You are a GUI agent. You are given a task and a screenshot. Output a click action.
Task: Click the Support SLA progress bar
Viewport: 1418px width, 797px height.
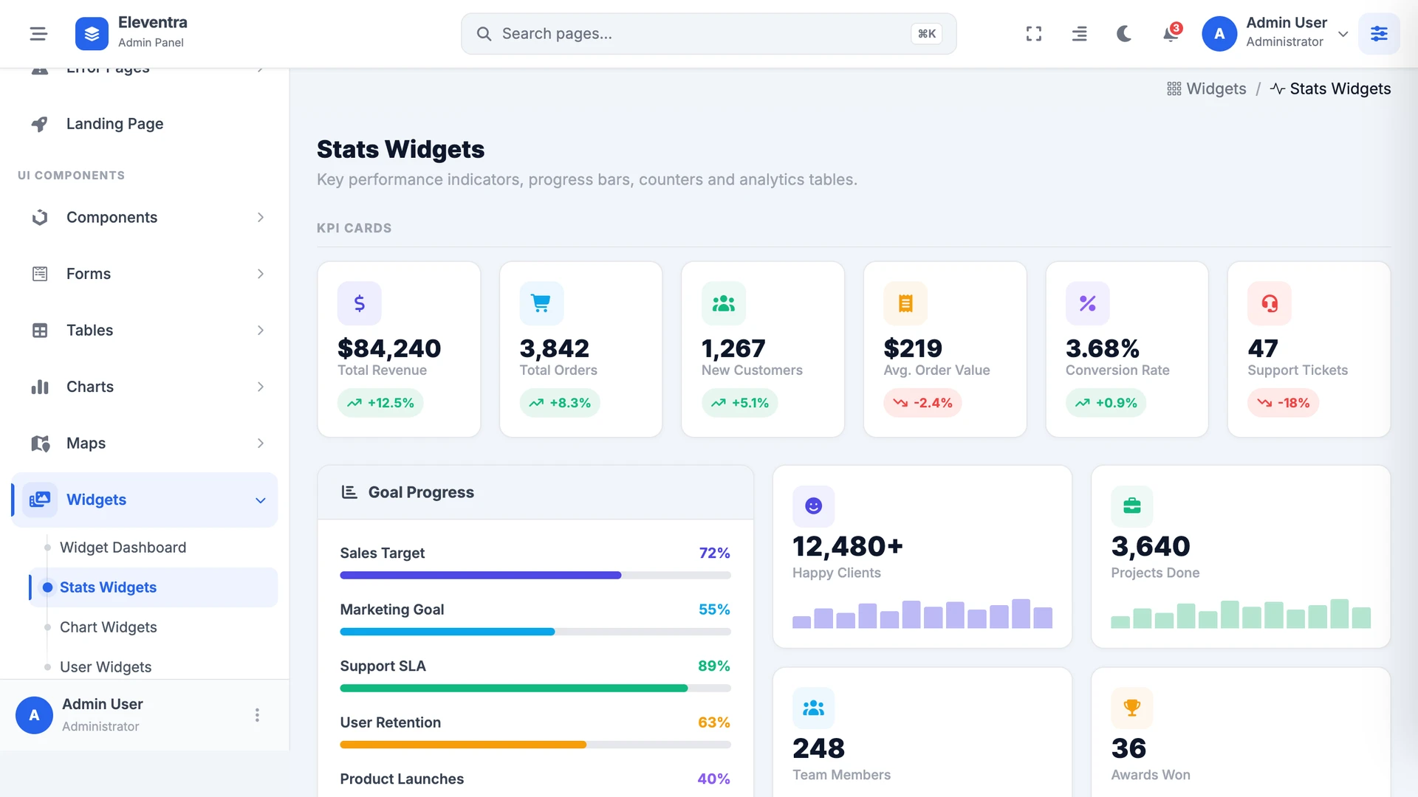coord(535,689)
